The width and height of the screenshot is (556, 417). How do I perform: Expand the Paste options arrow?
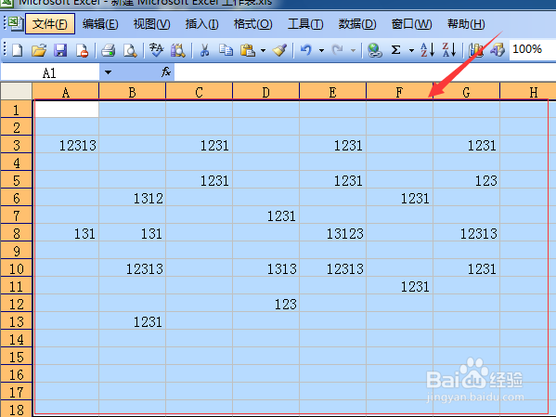(263, 50)
